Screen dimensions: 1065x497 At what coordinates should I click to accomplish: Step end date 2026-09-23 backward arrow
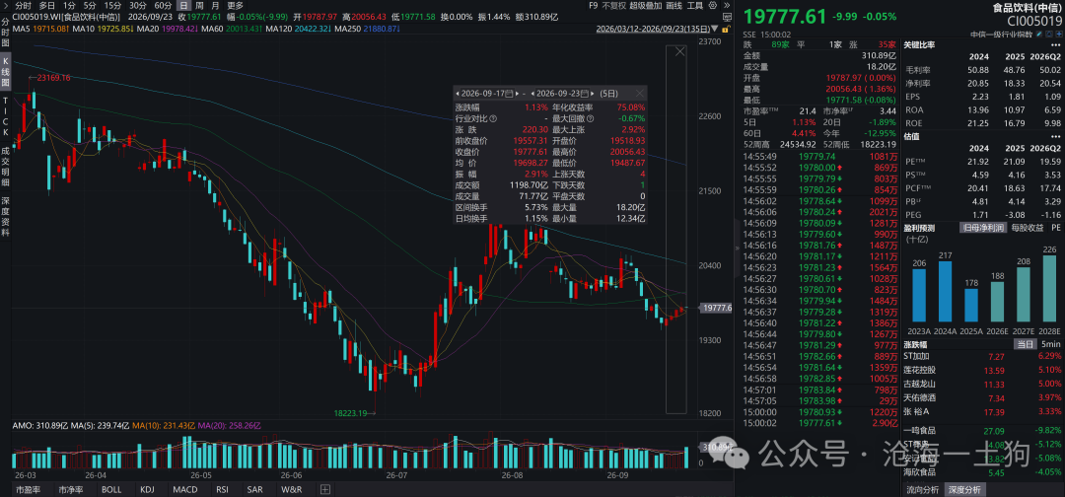click(x=533, y=93)
